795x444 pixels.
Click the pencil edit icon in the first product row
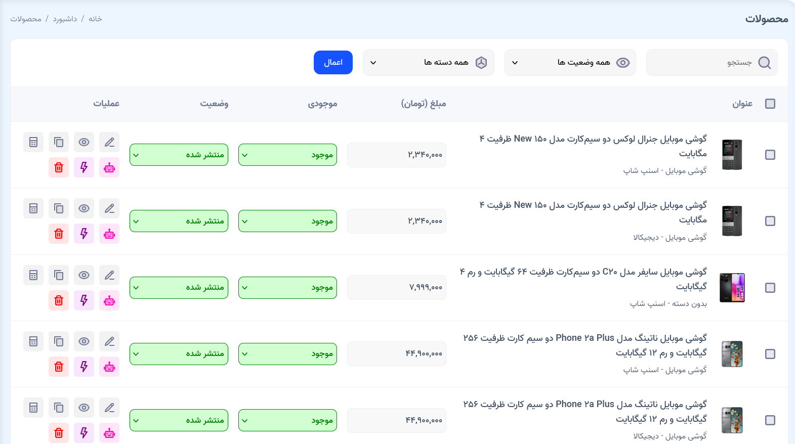coord(109,142)
